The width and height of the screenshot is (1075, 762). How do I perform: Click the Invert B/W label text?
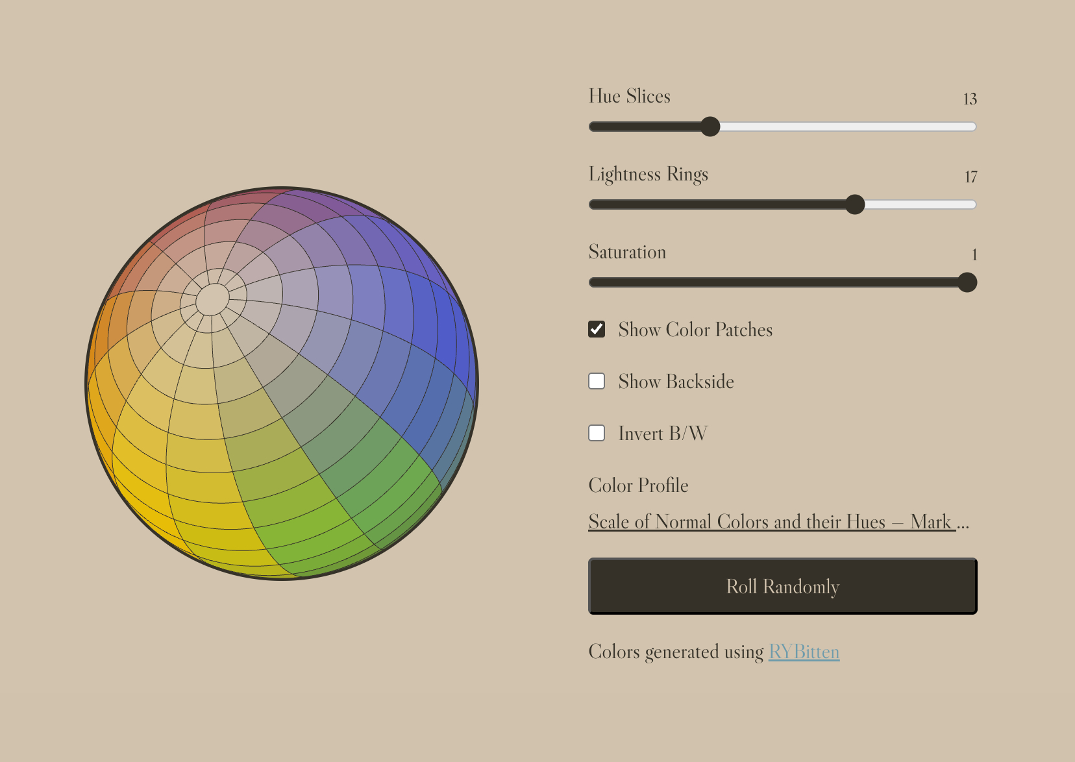coord(662,434)
